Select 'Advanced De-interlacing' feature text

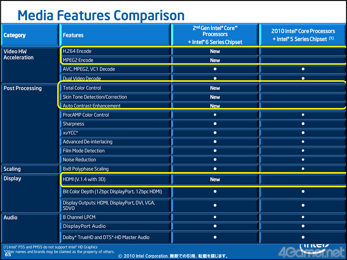[87, 142]
